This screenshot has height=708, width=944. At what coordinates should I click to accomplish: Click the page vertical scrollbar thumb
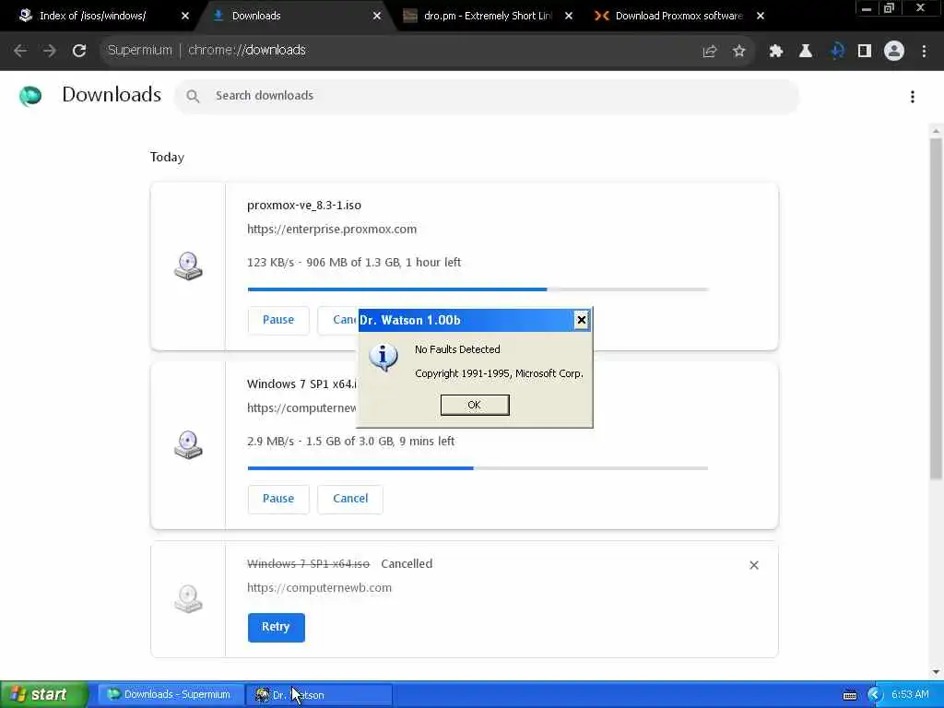click(x=936, y=308)
